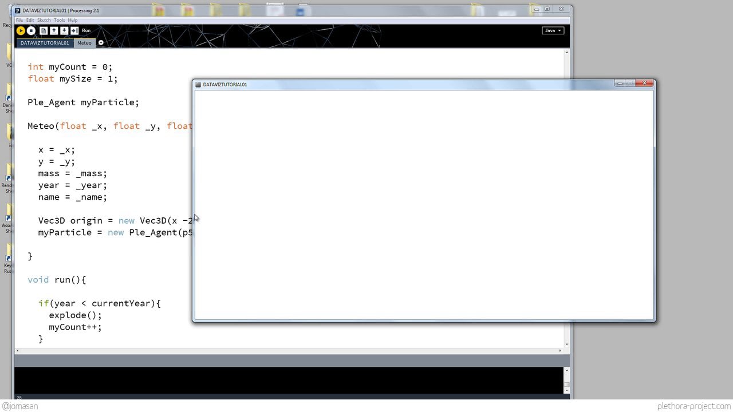Open the Sketch menu
The image size is (733, 412).
[44, 20]
